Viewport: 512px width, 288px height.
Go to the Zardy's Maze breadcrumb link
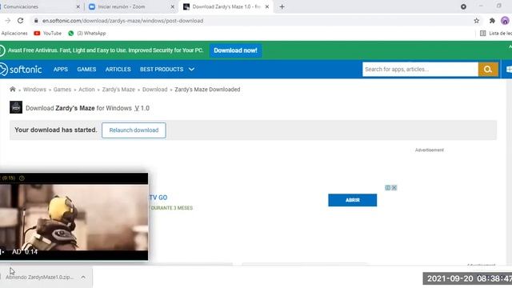[118, 90]
